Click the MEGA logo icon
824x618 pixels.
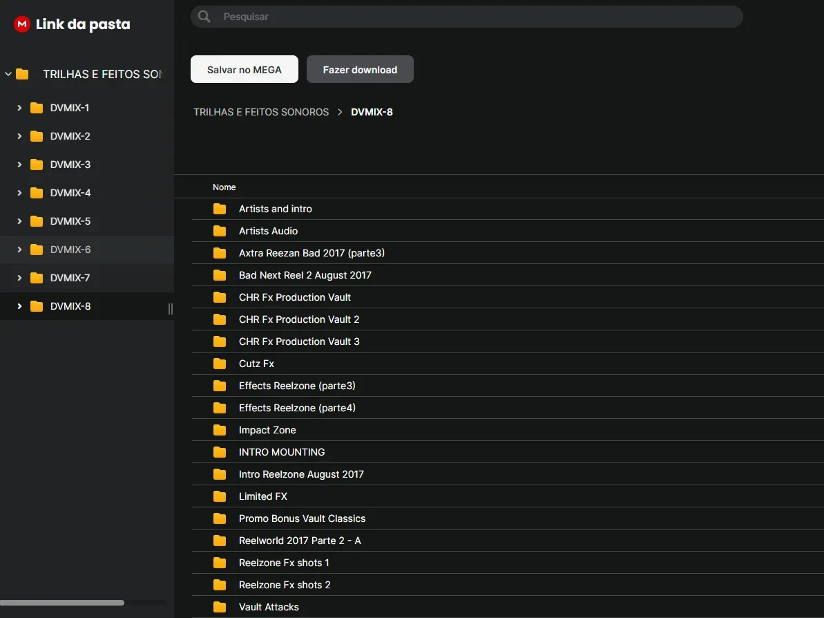tap(22, 24)
